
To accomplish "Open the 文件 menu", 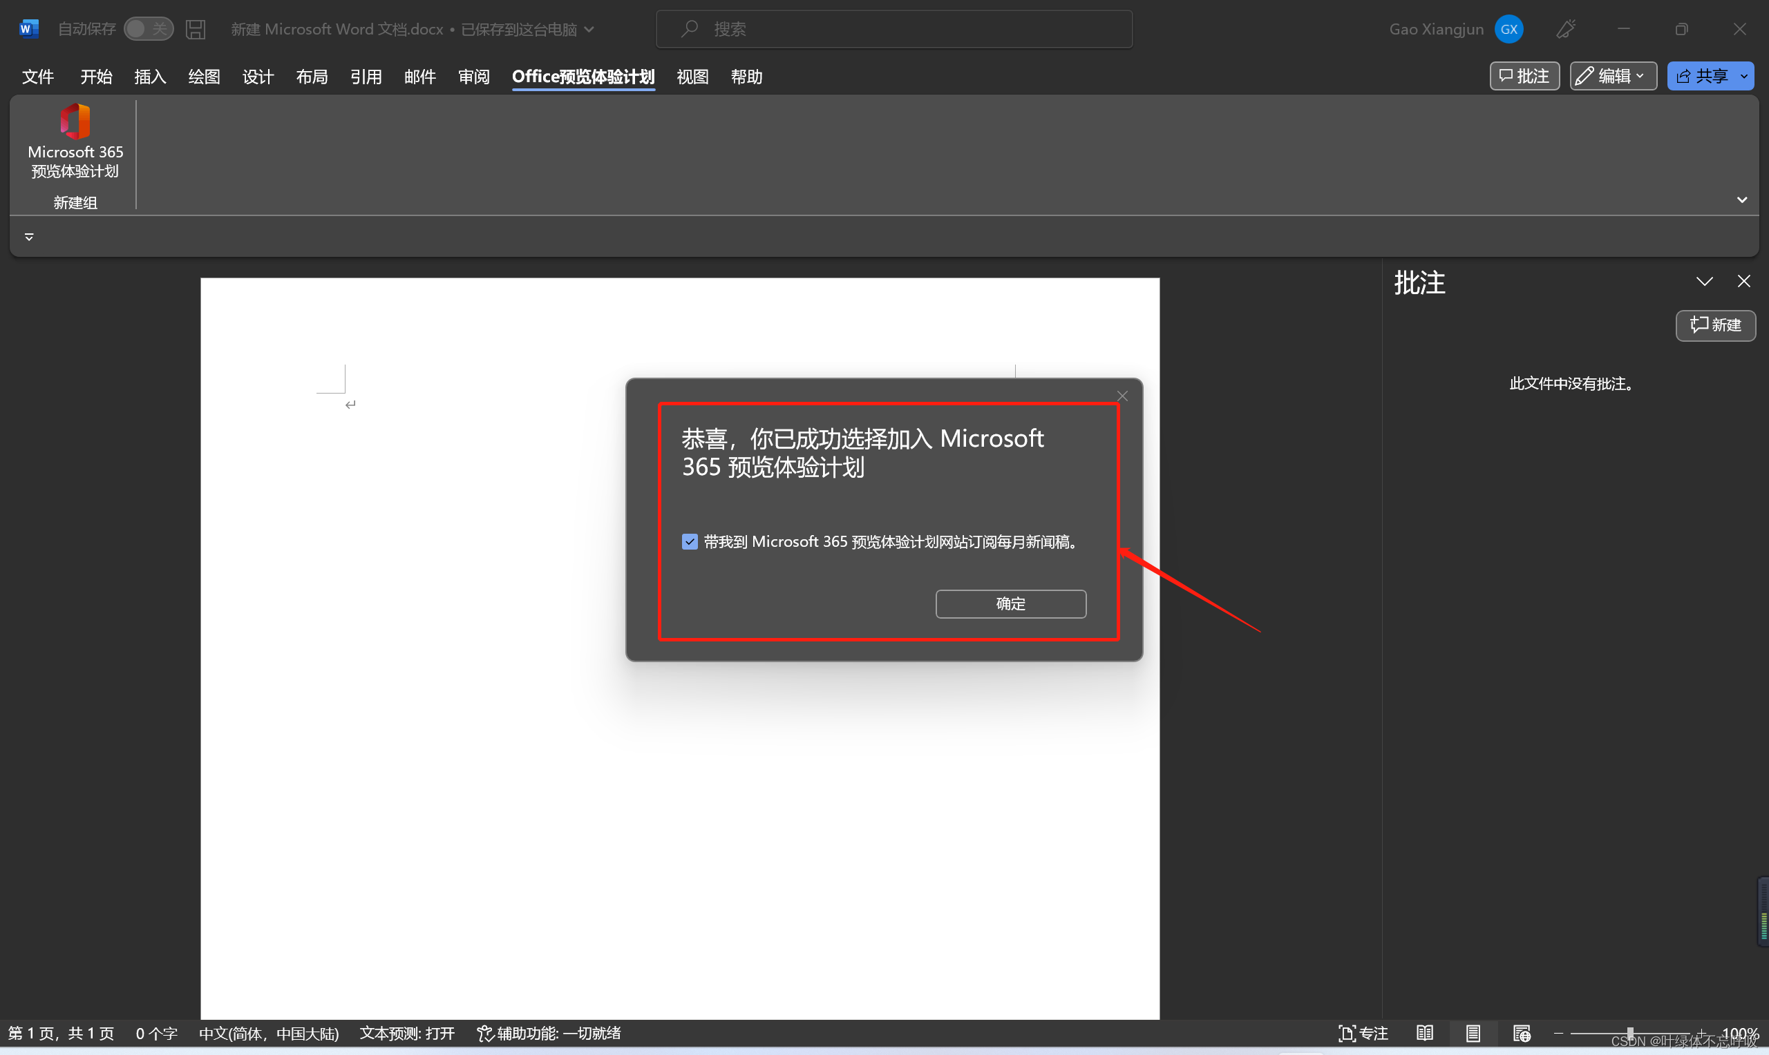I will [x=38, y=77].
